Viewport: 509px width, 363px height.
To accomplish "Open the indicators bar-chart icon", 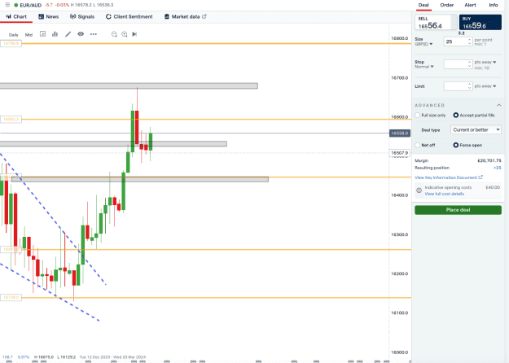I will (x=55, y=34).
